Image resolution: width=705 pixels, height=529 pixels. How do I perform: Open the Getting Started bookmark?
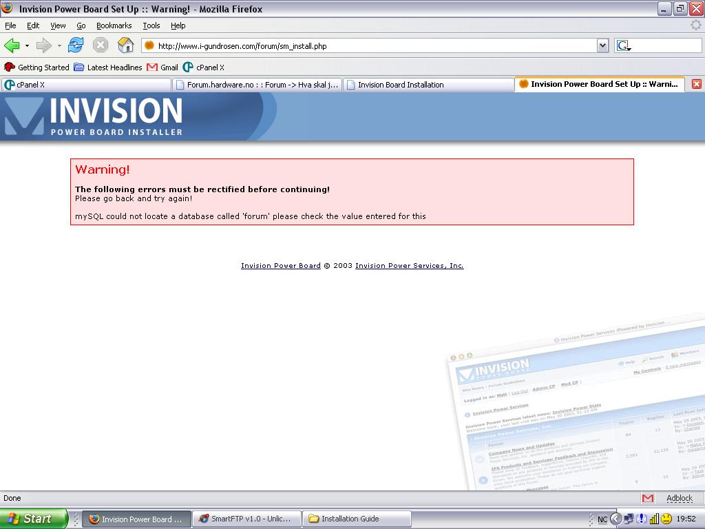pos(37,68)
